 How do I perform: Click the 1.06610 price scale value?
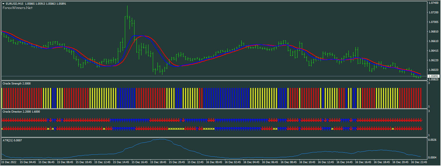433,41
